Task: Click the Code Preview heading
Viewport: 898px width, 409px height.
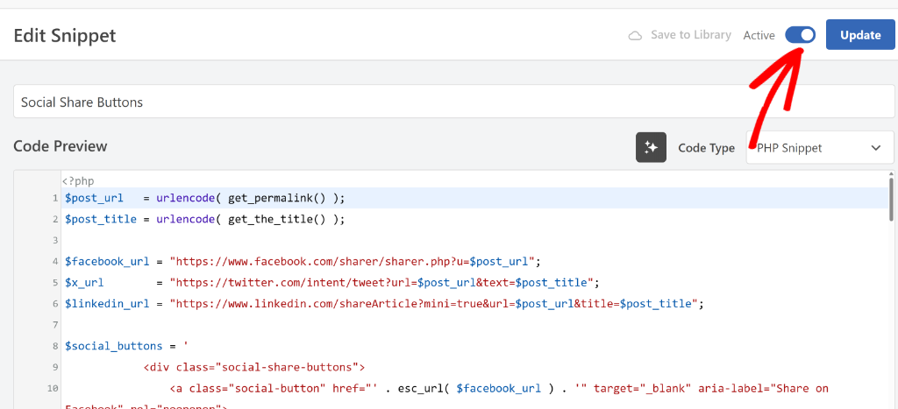Action: (x=61, y=146)
